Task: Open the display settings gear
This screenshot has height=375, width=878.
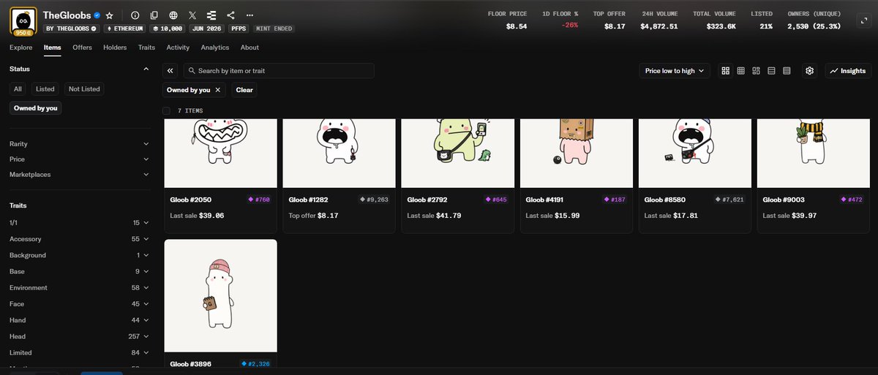Action: (x=809, y=71)
